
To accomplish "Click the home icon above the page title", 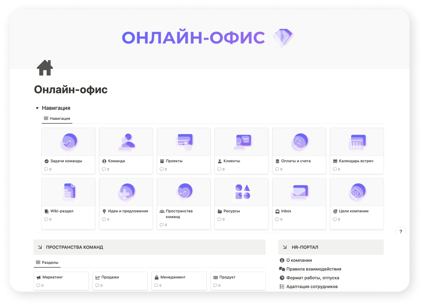I will [x=45, y=68].
